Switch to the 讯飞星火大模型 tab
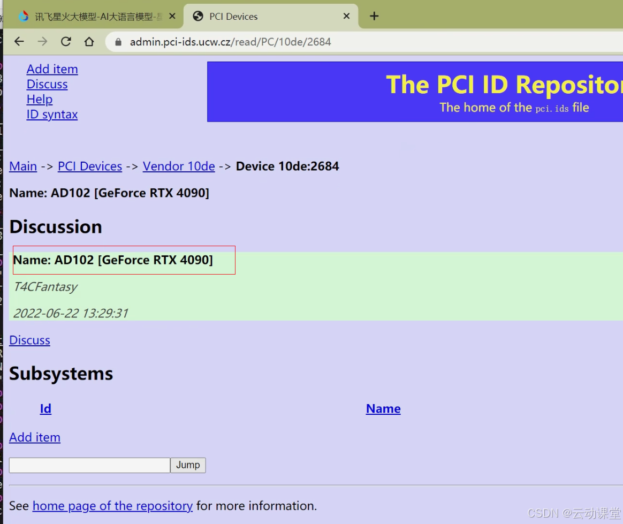This screenshot has height=524, width=623. 93,17
